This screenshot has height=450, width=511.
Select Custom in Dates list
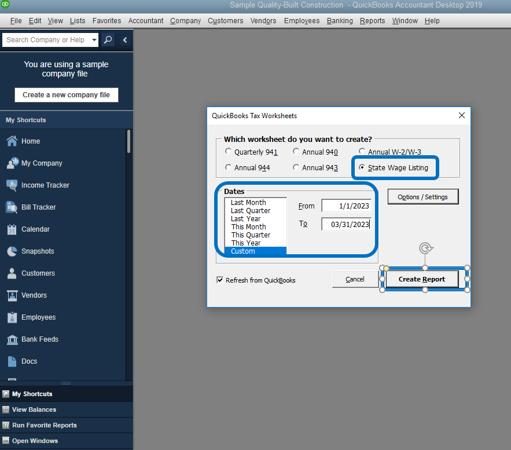point(256,251)
